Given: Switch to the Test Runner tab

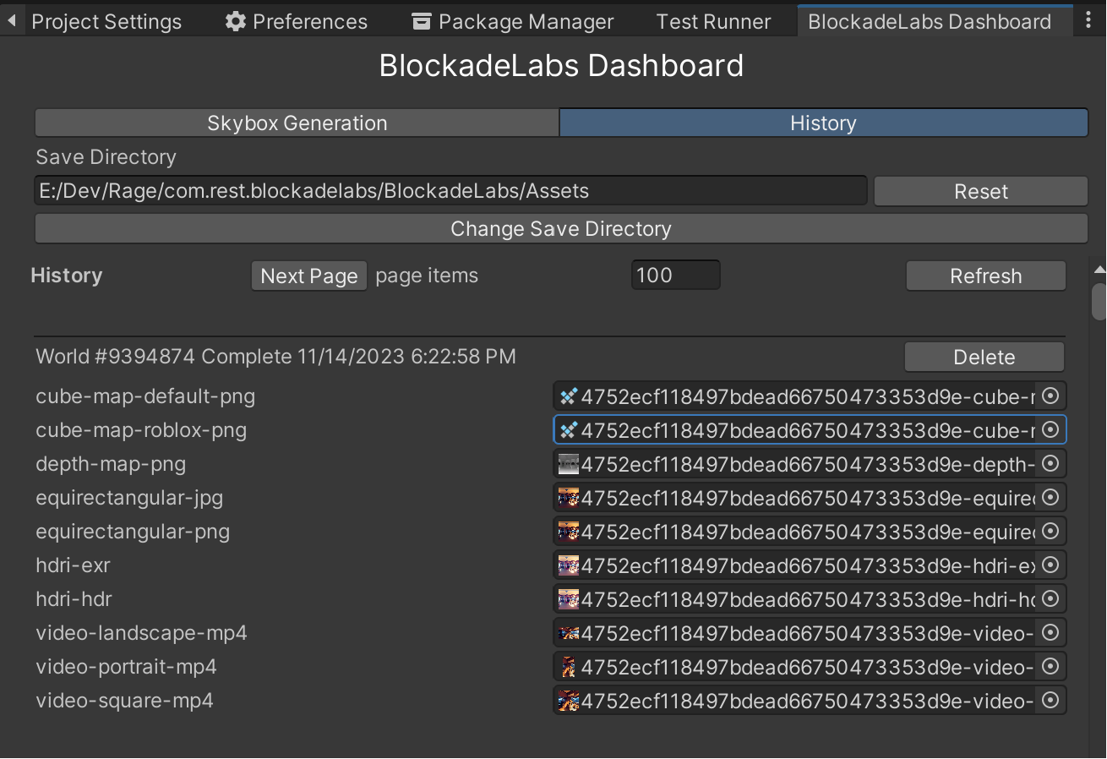Looking at the screenshot, I should coord(713,22).
